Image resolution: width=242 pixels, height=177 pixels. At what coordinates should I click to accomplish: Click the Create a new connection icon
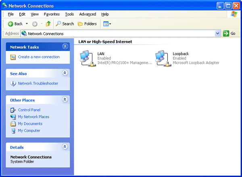[13, 57]
